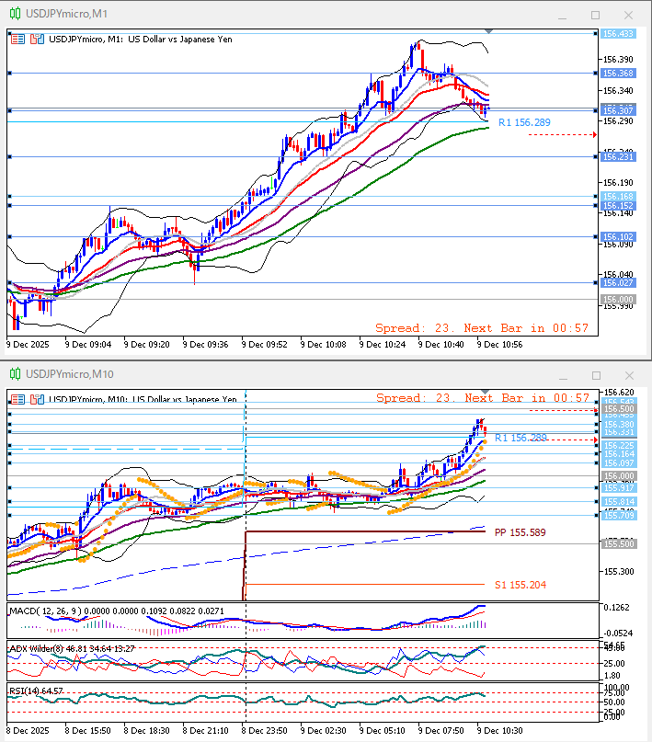Click the RSI(14) indicator subwindow label

[x=25, y=690]
